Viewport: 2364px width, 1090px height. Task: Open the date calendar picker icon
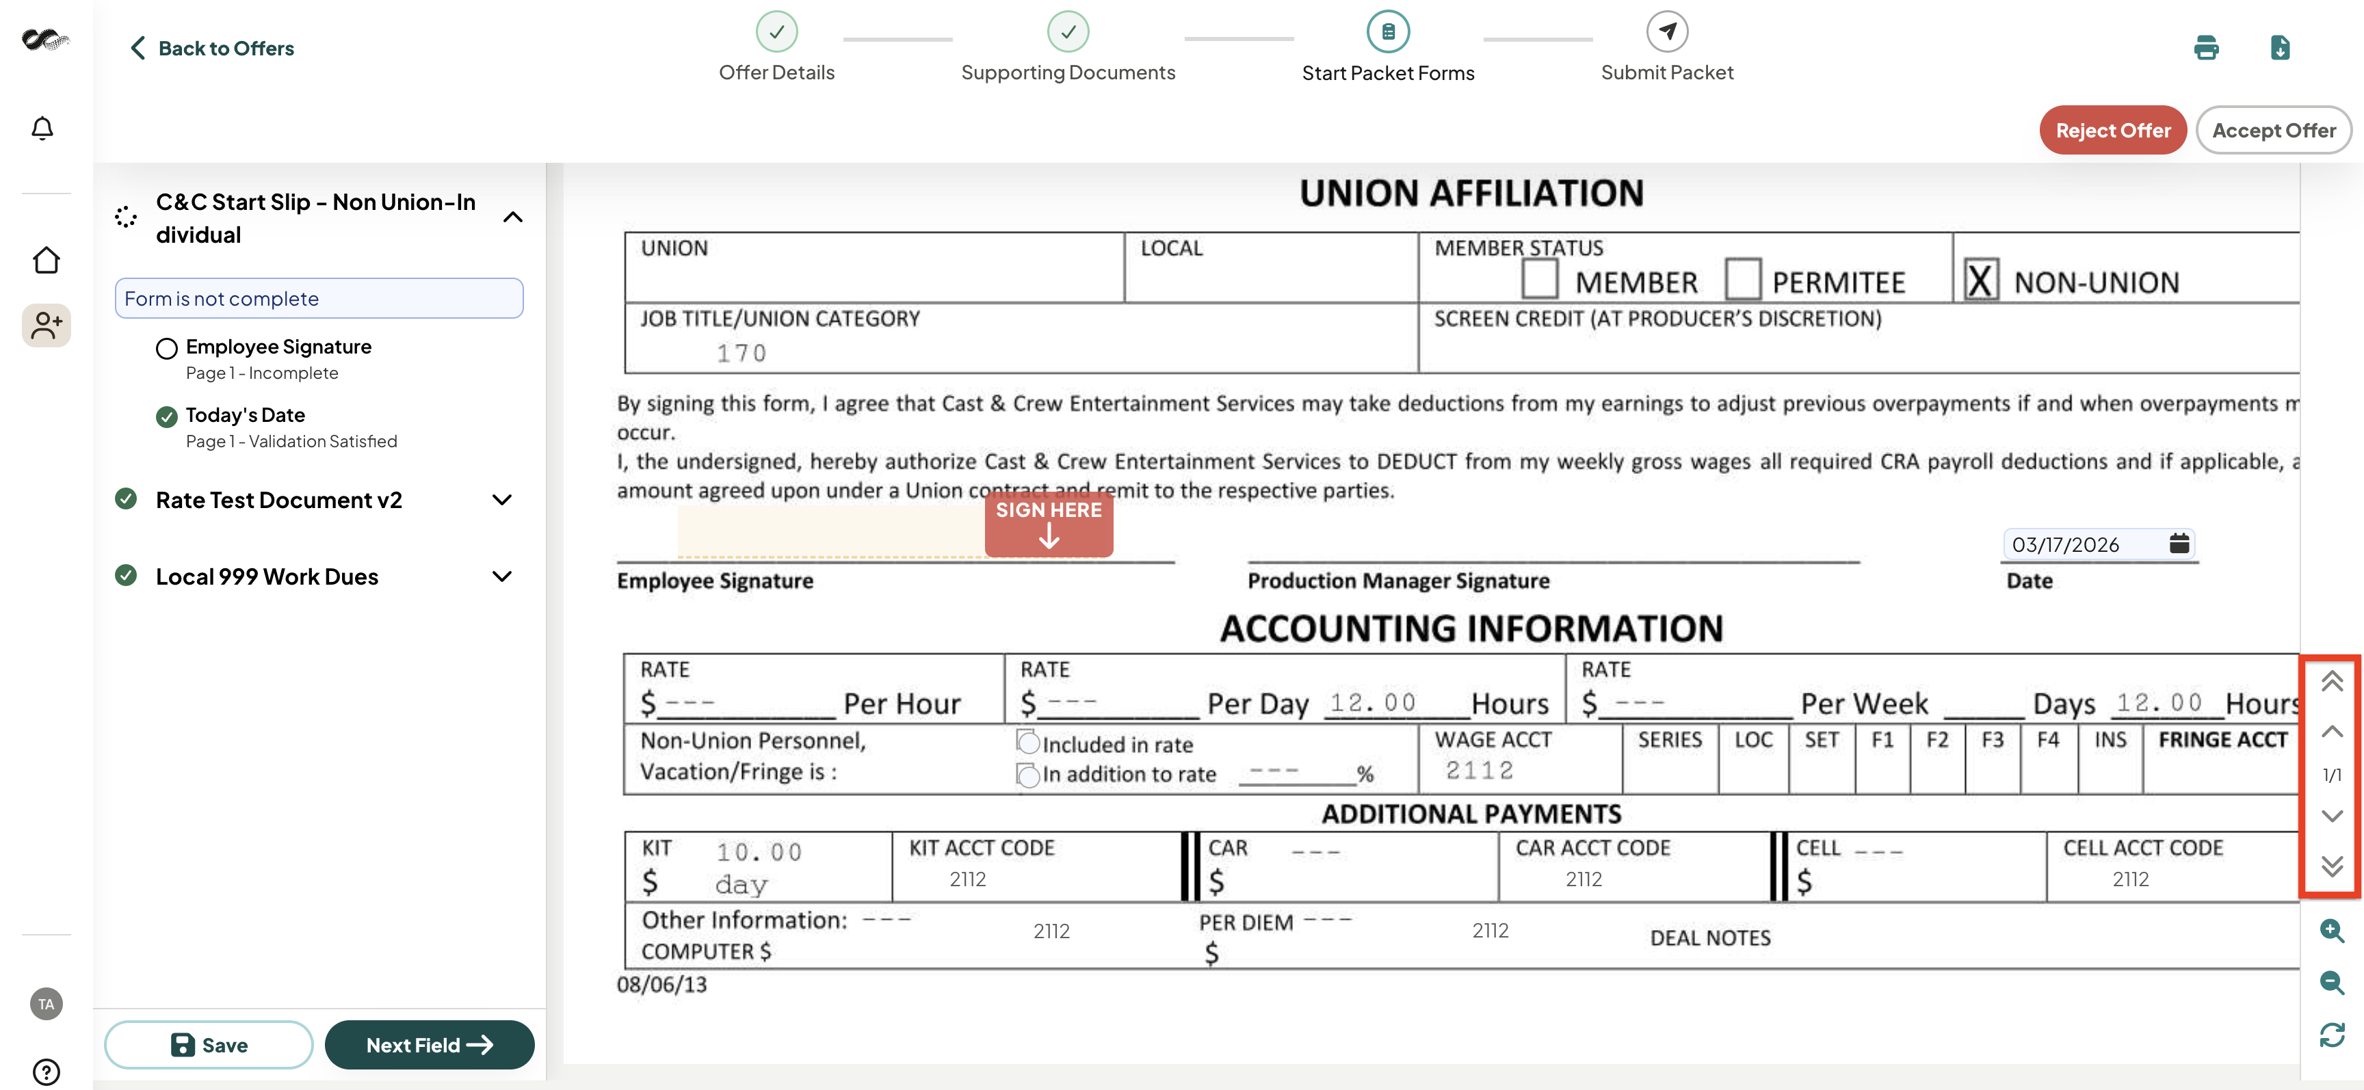point(2179,543)
